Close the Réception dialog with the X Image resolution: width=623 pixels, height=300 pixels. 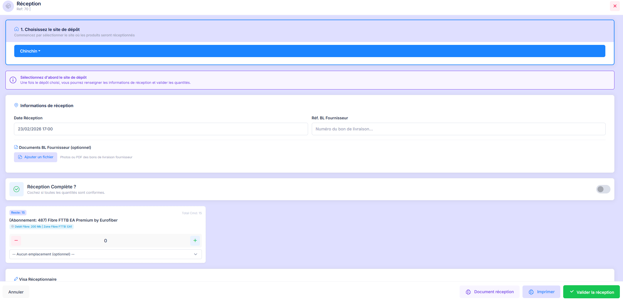point(615,6)
